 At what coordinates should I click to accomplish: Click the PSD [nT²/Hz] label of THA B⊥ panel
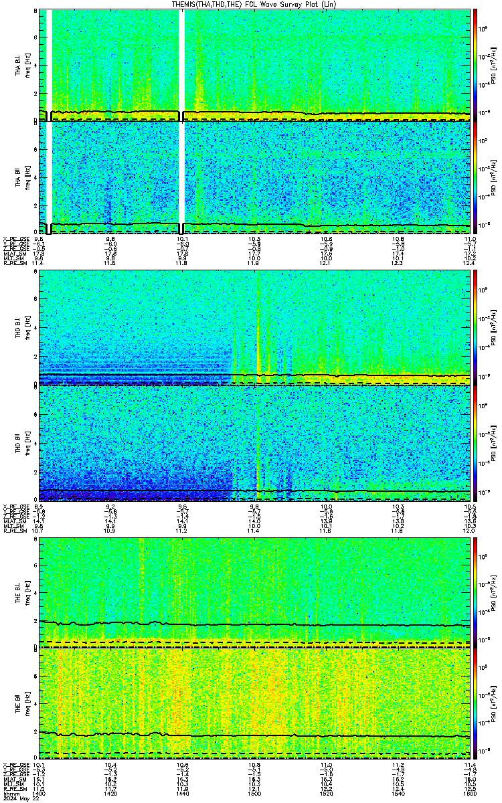493,64
